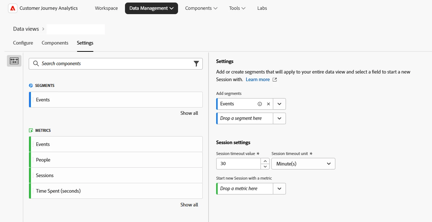Image resolution: width=432 pixels, height=222 pixels.
Task: Open the Tools menu
Action: [x=237, y=8]
